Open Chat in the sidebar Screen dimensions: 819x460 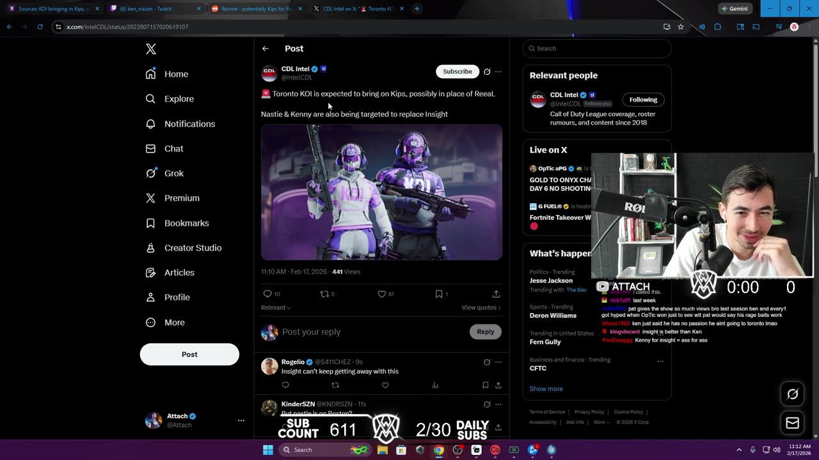coord(164,149)
